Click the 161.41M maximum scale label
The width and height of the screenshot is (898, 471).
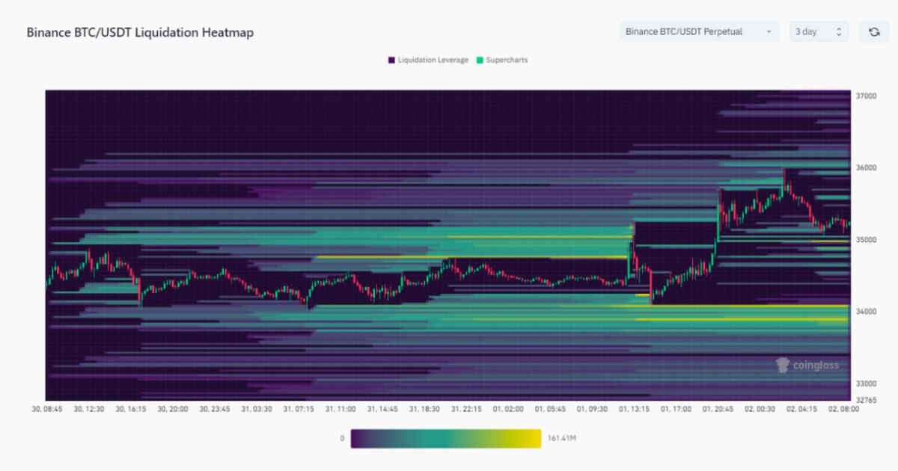pos(561,438)
